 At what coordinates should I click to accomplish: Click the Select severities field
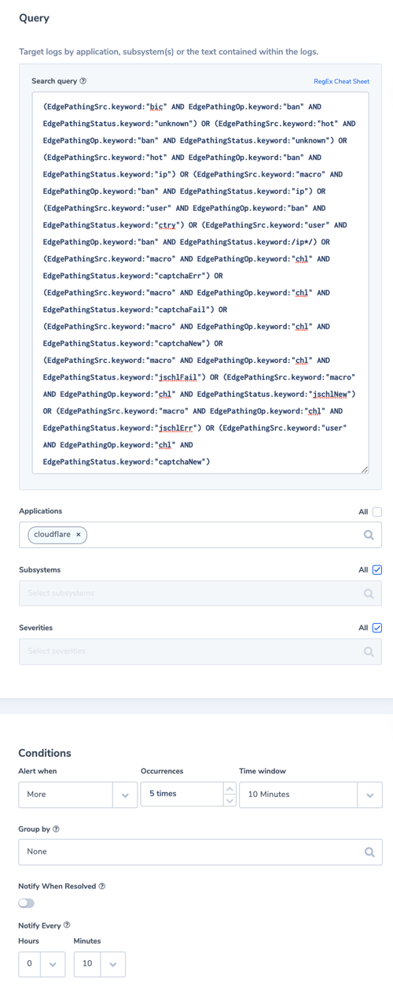point(200,651)
